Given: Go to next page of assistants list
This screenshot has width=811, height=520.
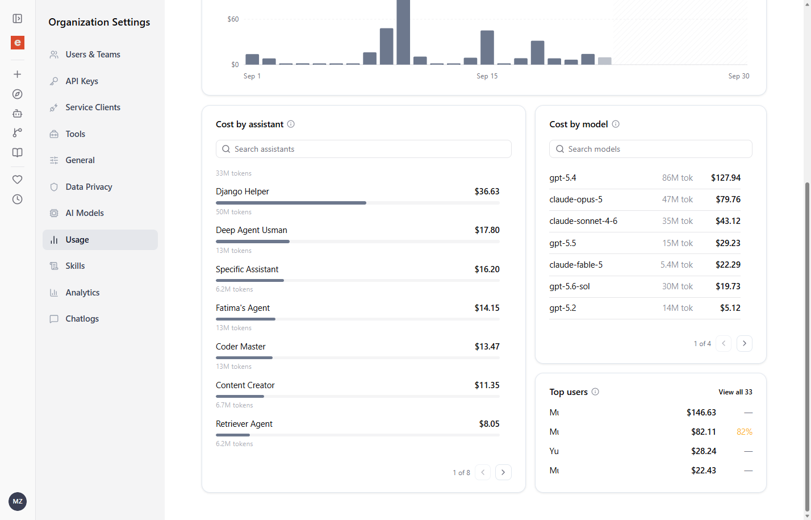Looking at the screenshot, I should [x=503, y=472].
